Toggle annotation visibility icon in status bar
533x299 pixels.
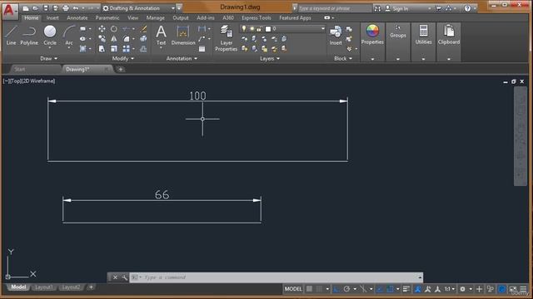(418, 289)
